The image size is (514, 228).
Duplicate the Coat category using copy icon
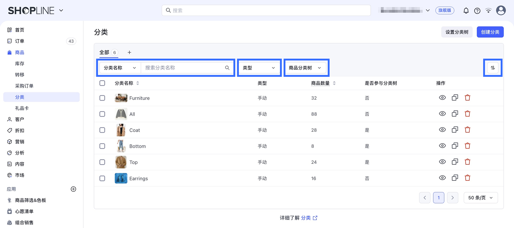pyautogui.click(x=455, y=130)
